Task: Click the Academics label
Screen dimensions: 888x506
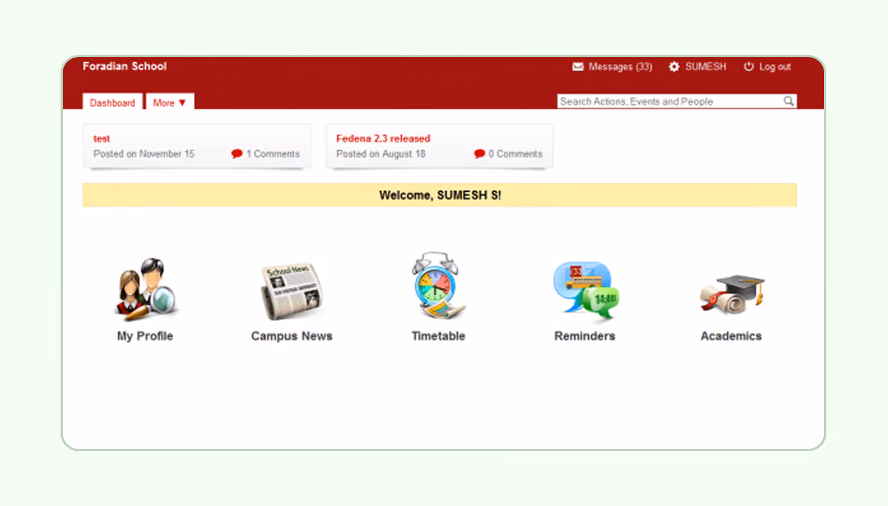Action: point(731,336)
